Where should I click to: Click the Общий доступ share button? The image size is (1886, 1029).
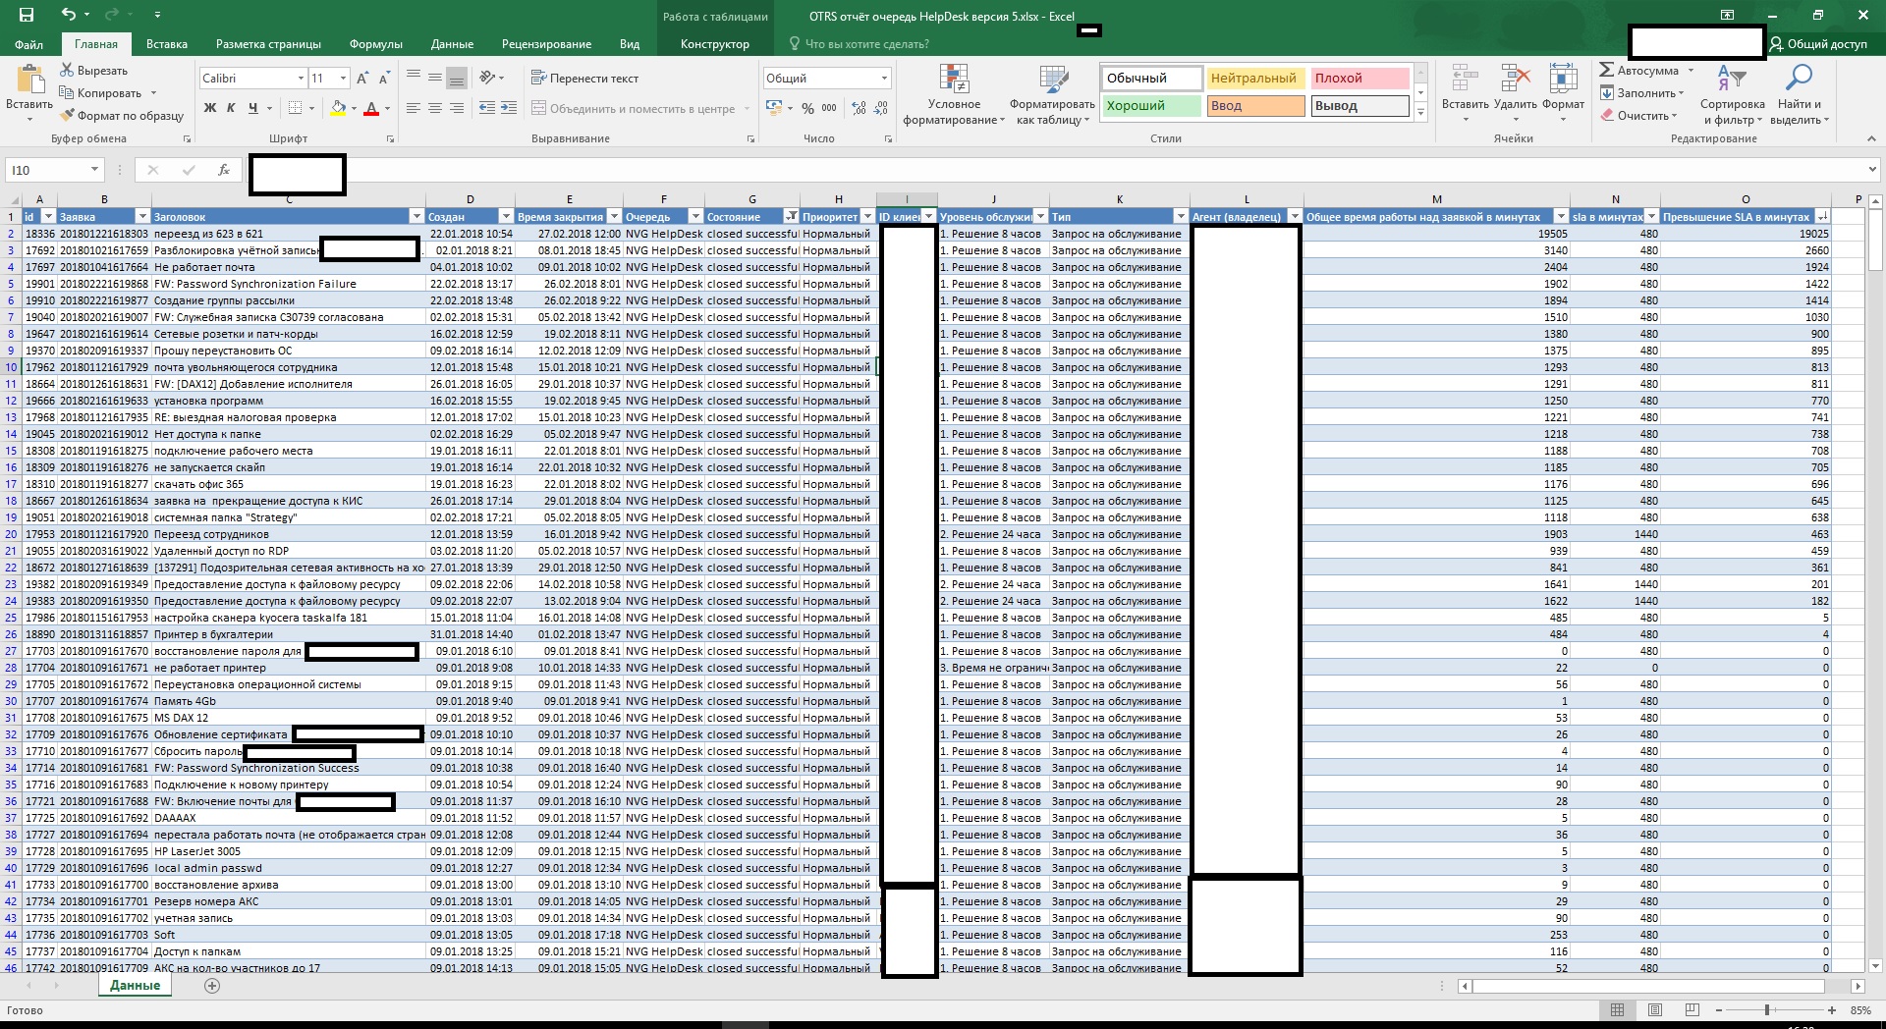point(1819,44)
